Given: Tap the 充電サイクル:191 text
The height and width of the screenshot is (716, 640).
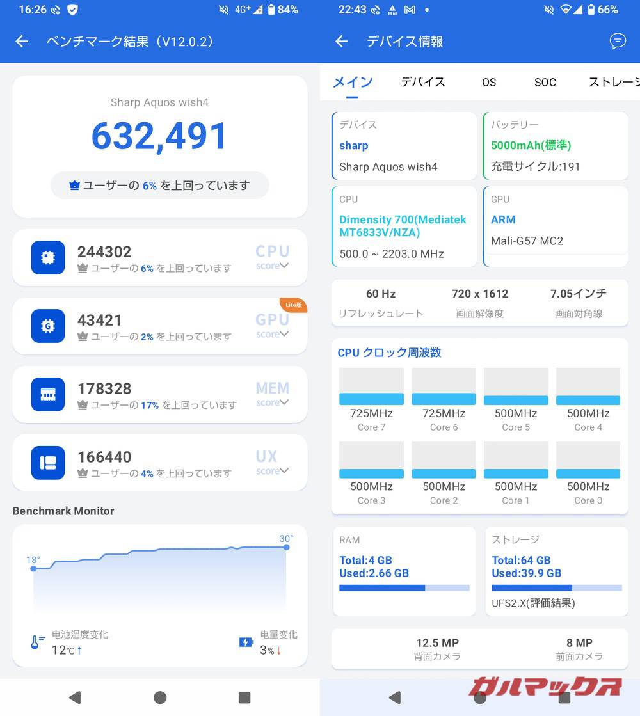Looking at the screenshot, I should click(x=536, y=166).
